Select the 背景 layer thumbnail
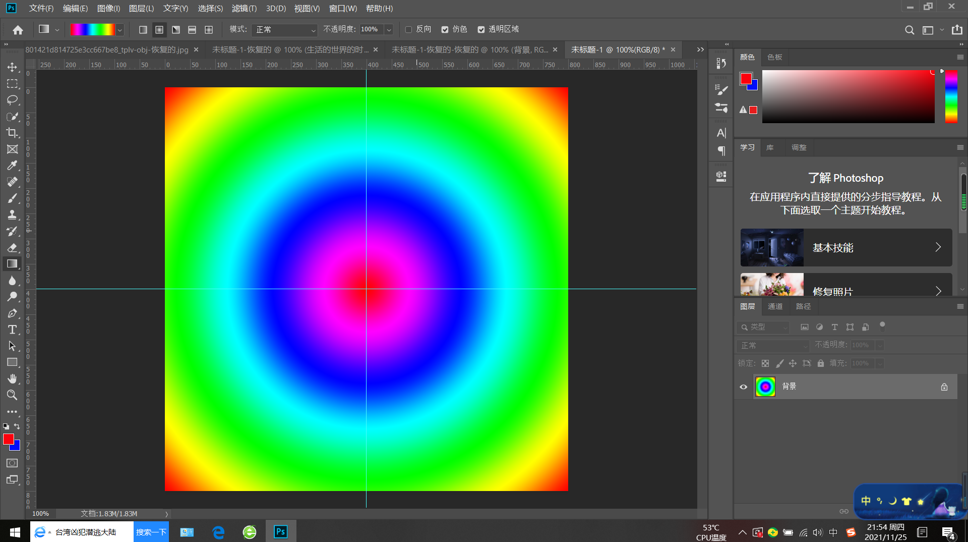This screenshot has height=542, width=968. (765, 387)
